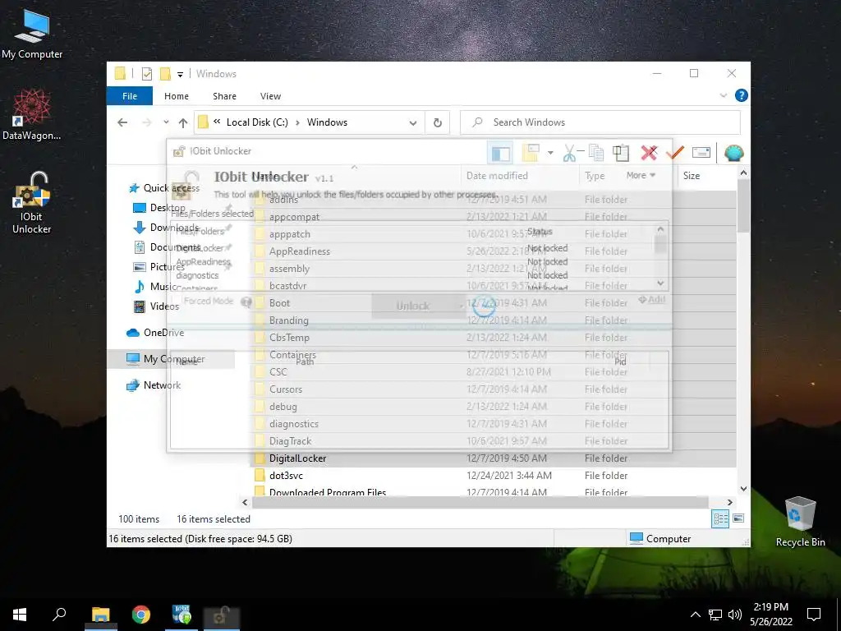Show hidden system tray icons
841x631 pixels.
(695, 615)
